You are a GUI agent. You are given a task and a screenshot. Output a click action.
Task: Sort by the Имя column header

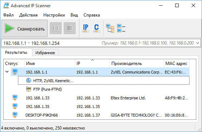pos(50,63)
